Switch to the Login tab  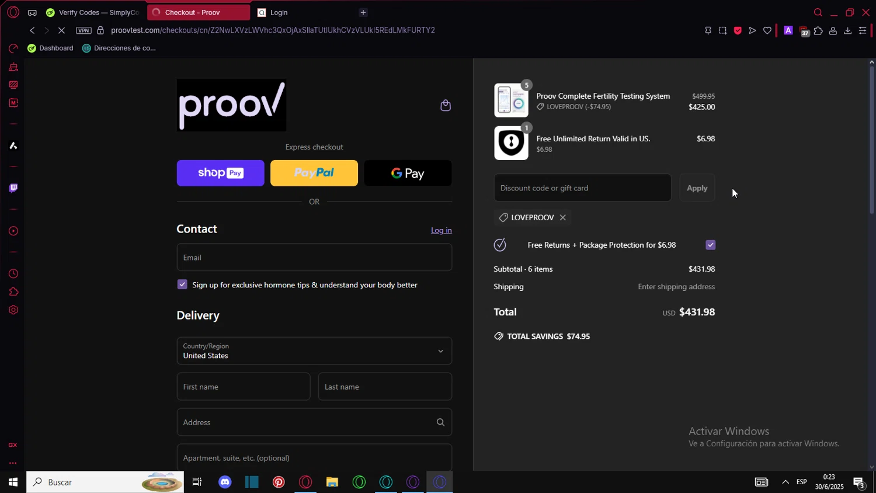point(304,12)
